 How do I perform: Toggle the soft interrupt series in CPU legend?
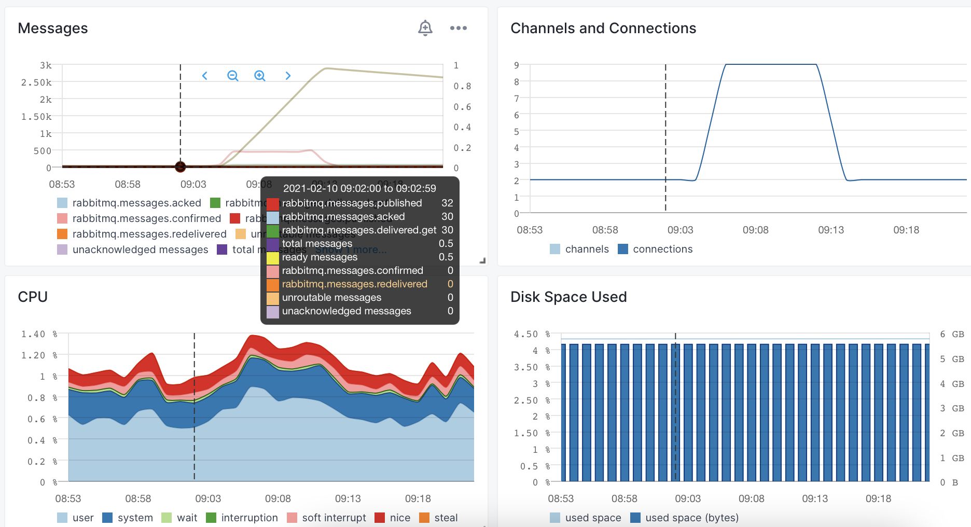326,518
